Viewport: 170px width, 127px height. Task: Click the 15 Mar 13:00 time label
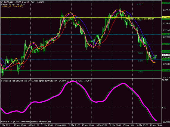click(88, 125)
